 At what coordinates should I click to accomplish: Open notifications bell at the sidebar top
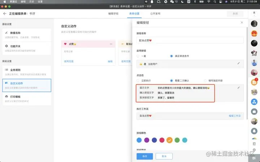click(x=254, y=13)
